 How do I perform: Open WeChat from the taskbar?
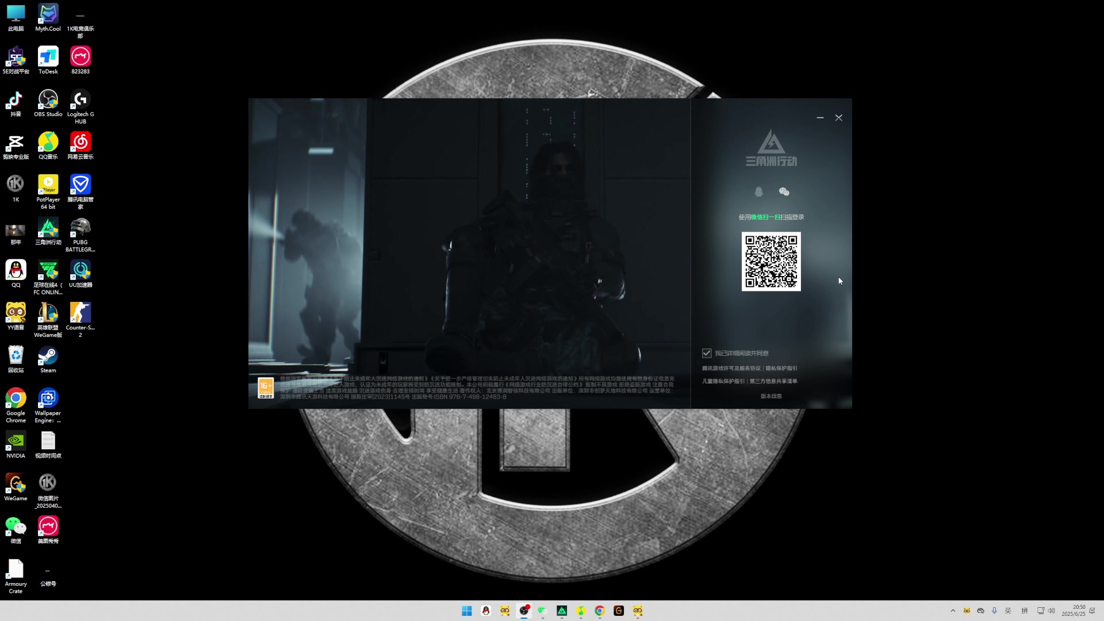coord(543,611)
